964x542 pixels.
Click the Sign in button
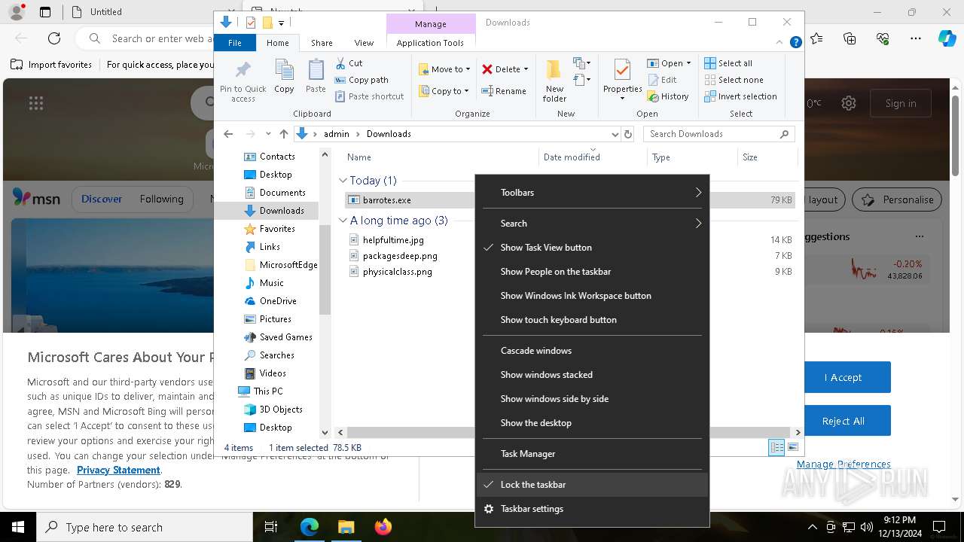[x=901, y=103]
